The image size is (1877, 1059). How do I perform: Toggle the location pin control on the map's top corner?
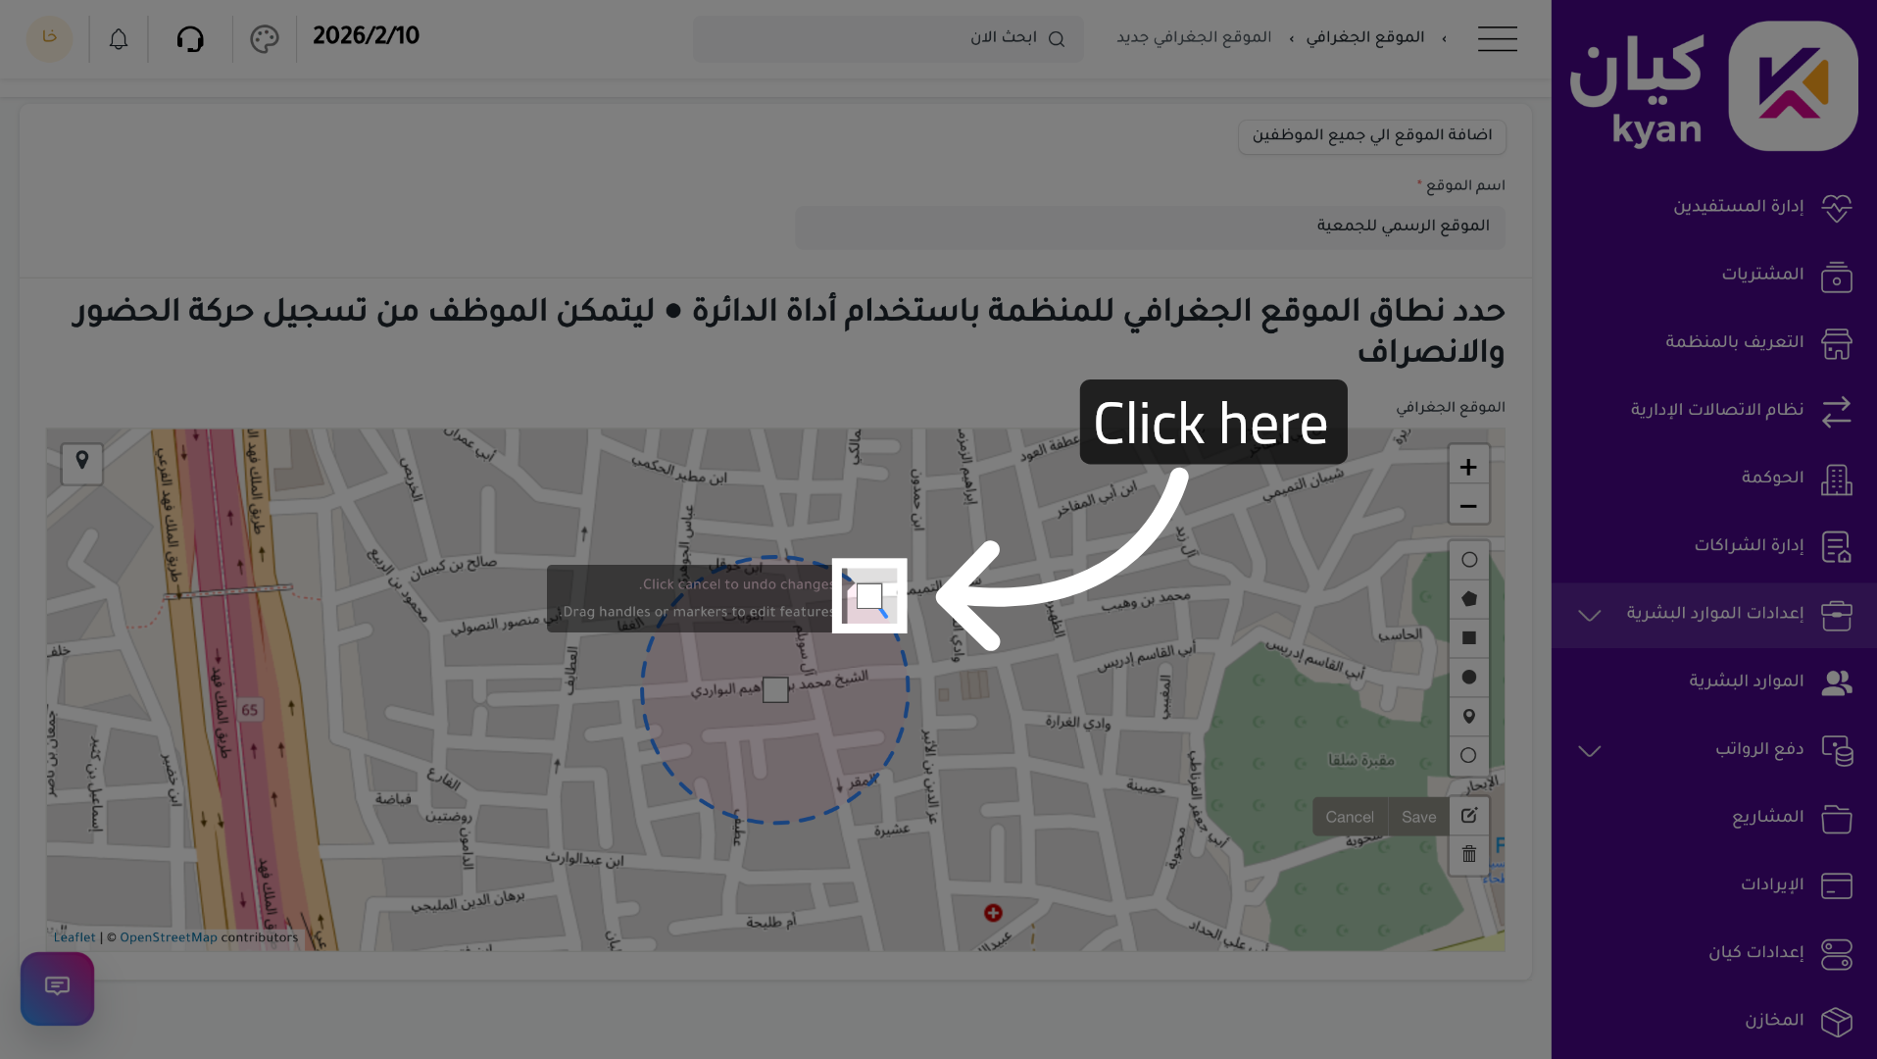(82, 464)
